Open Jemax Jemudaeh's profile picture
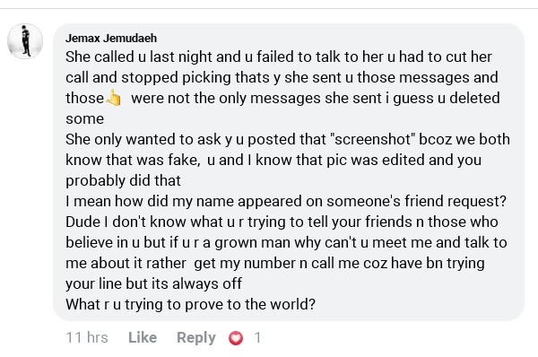Screen dimensions: 538x357 tap(25, 41)
